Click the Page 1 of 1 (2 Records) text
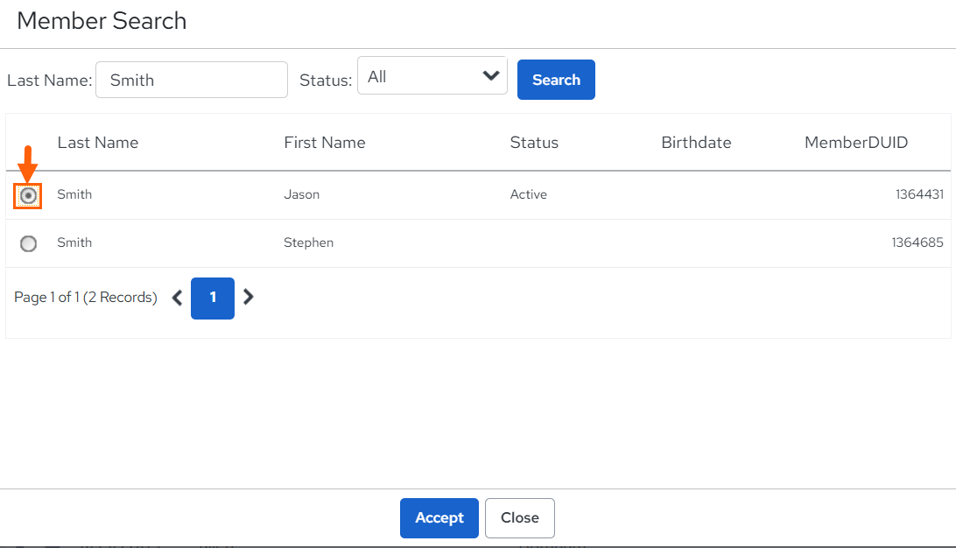This screenshot has width=956, height=548. (x=86, y=298)
